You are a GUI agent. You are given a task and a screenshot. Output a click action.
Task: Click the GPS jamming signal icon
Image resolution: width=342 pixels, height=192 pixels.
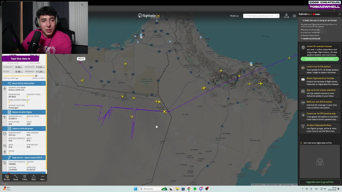303,115
